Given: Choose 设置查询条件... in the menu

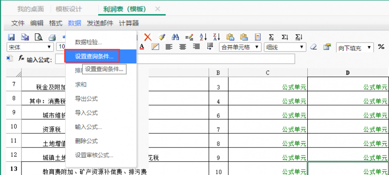Looking at the screenshot, I should tap(101, 56).
